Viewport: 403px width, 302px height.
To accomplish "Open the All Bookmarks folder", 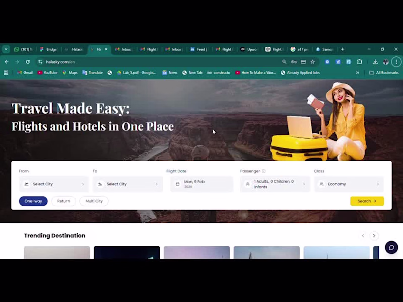I will (x=384, y=73).
